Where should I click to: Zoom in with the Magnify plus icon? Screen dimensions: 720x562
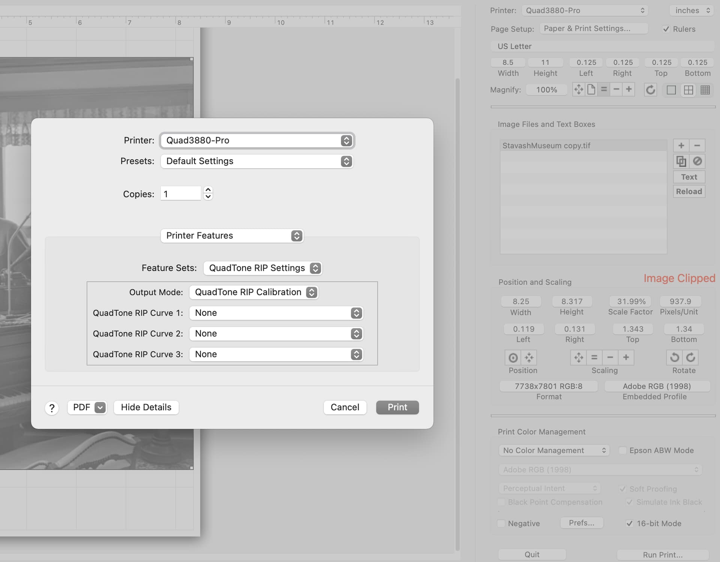pos(629,90)
